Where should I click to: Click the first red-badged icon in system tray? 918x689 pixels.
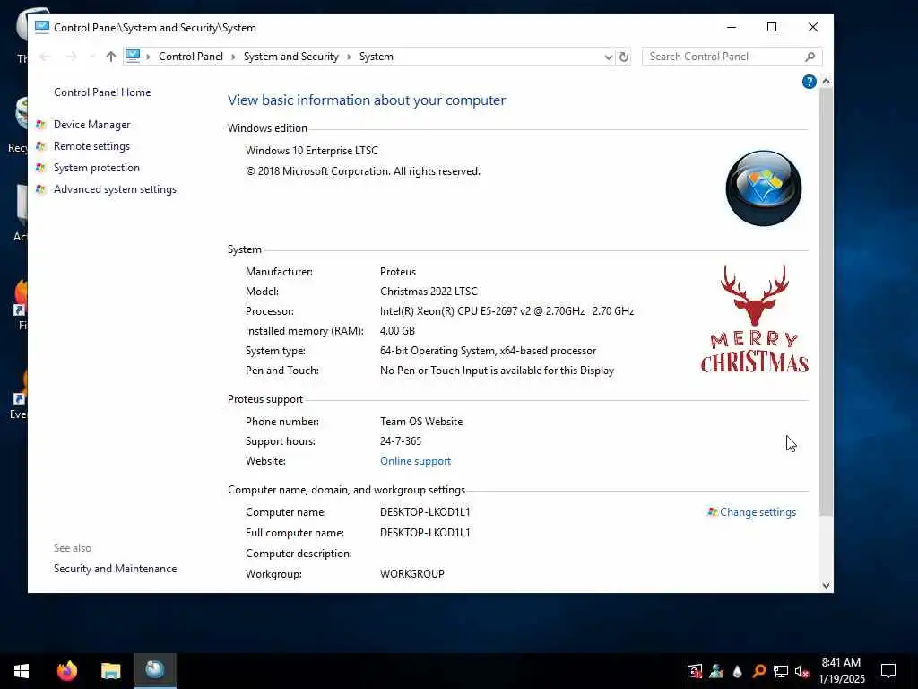695,671
